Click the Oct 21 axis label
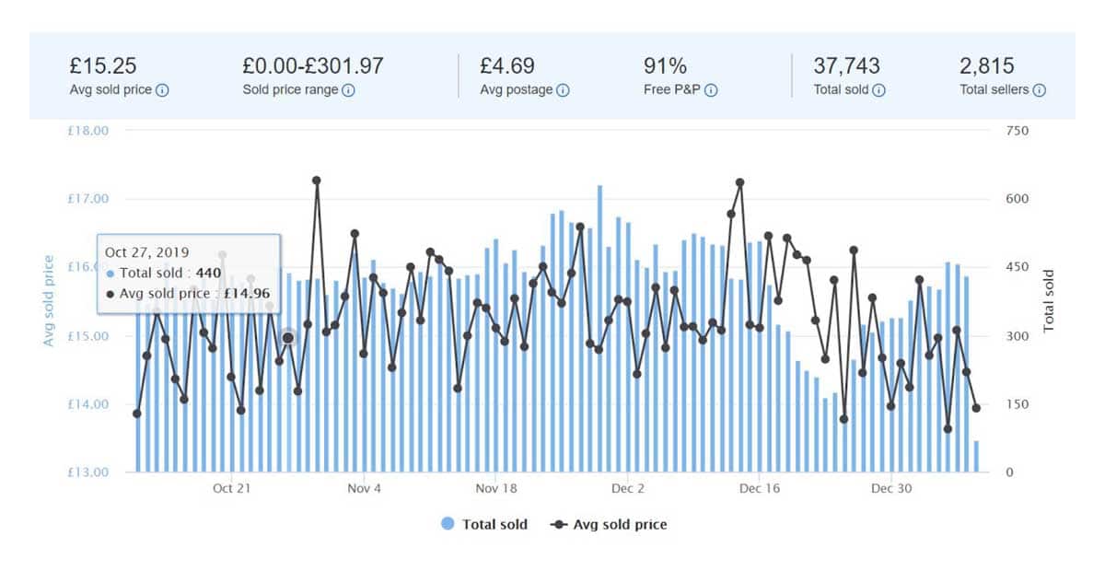Image resolution: width=1105 pixels, height=583 pixels. [x=231, y=489]
